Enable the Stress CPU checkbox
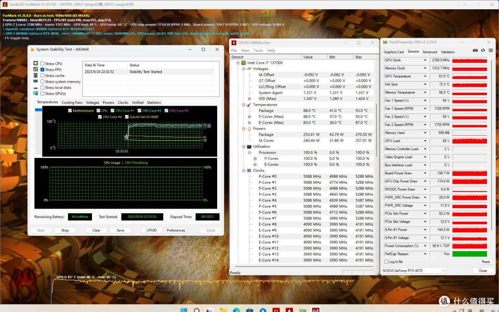This screenshot has width=499, height=312. [x=43, y=64]
